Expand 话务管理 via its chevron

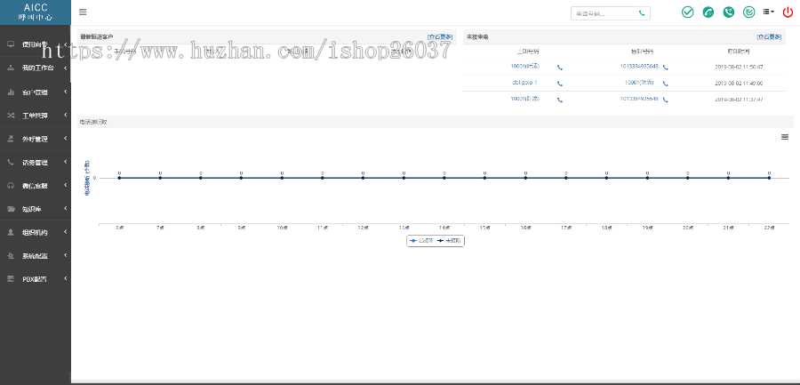pos(66,163)
